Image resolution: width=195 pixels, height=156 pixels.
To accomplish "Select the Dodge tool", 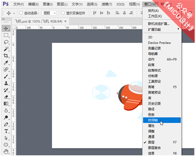I will point(6,117).
